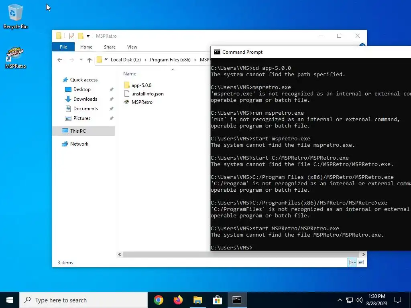Maximize the MSPRetro Explorer window
The height and width of the screenshot is (308, 411).
coord(339,36)
